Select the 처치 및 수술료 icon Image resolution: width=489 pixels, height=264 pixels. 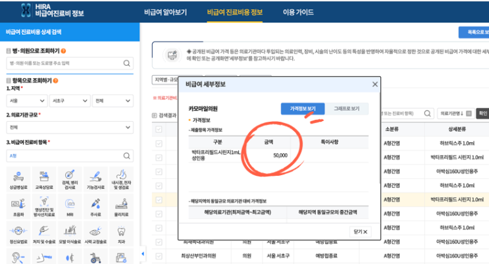coord(44,234)
